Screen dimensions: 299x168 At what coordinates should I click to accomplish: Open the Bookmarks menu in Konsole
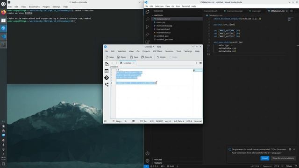tap(34, 7)
